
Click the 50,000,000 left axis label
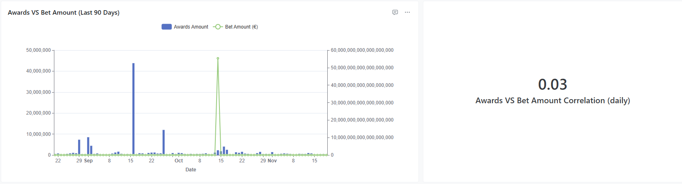[38, 50]
